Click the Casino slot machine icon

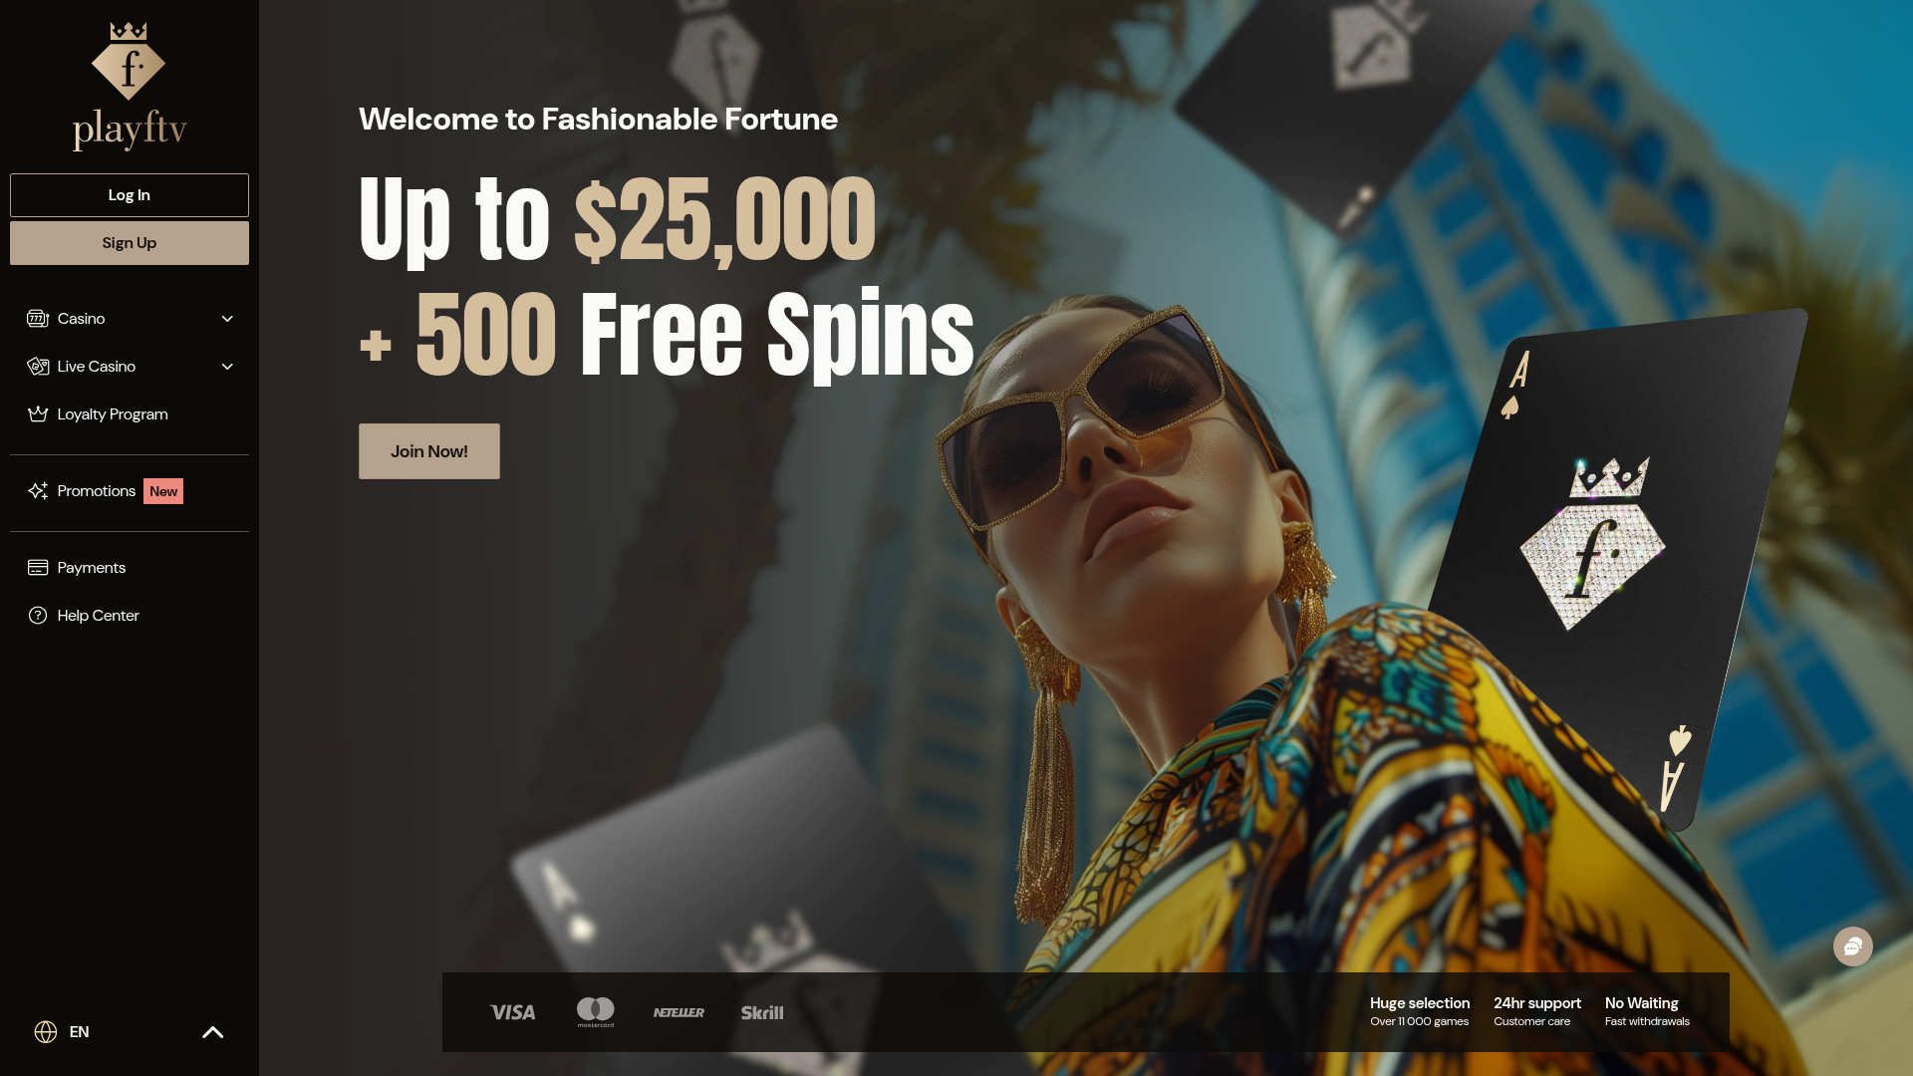[38, 319]
